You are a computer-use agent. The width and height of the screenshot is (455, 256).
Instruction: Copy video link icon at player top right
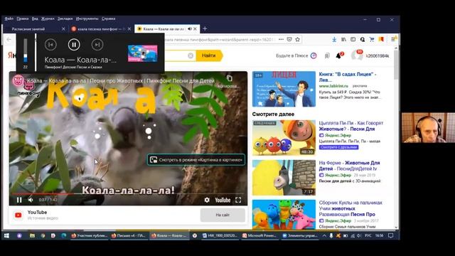click(x=229, y=78)
